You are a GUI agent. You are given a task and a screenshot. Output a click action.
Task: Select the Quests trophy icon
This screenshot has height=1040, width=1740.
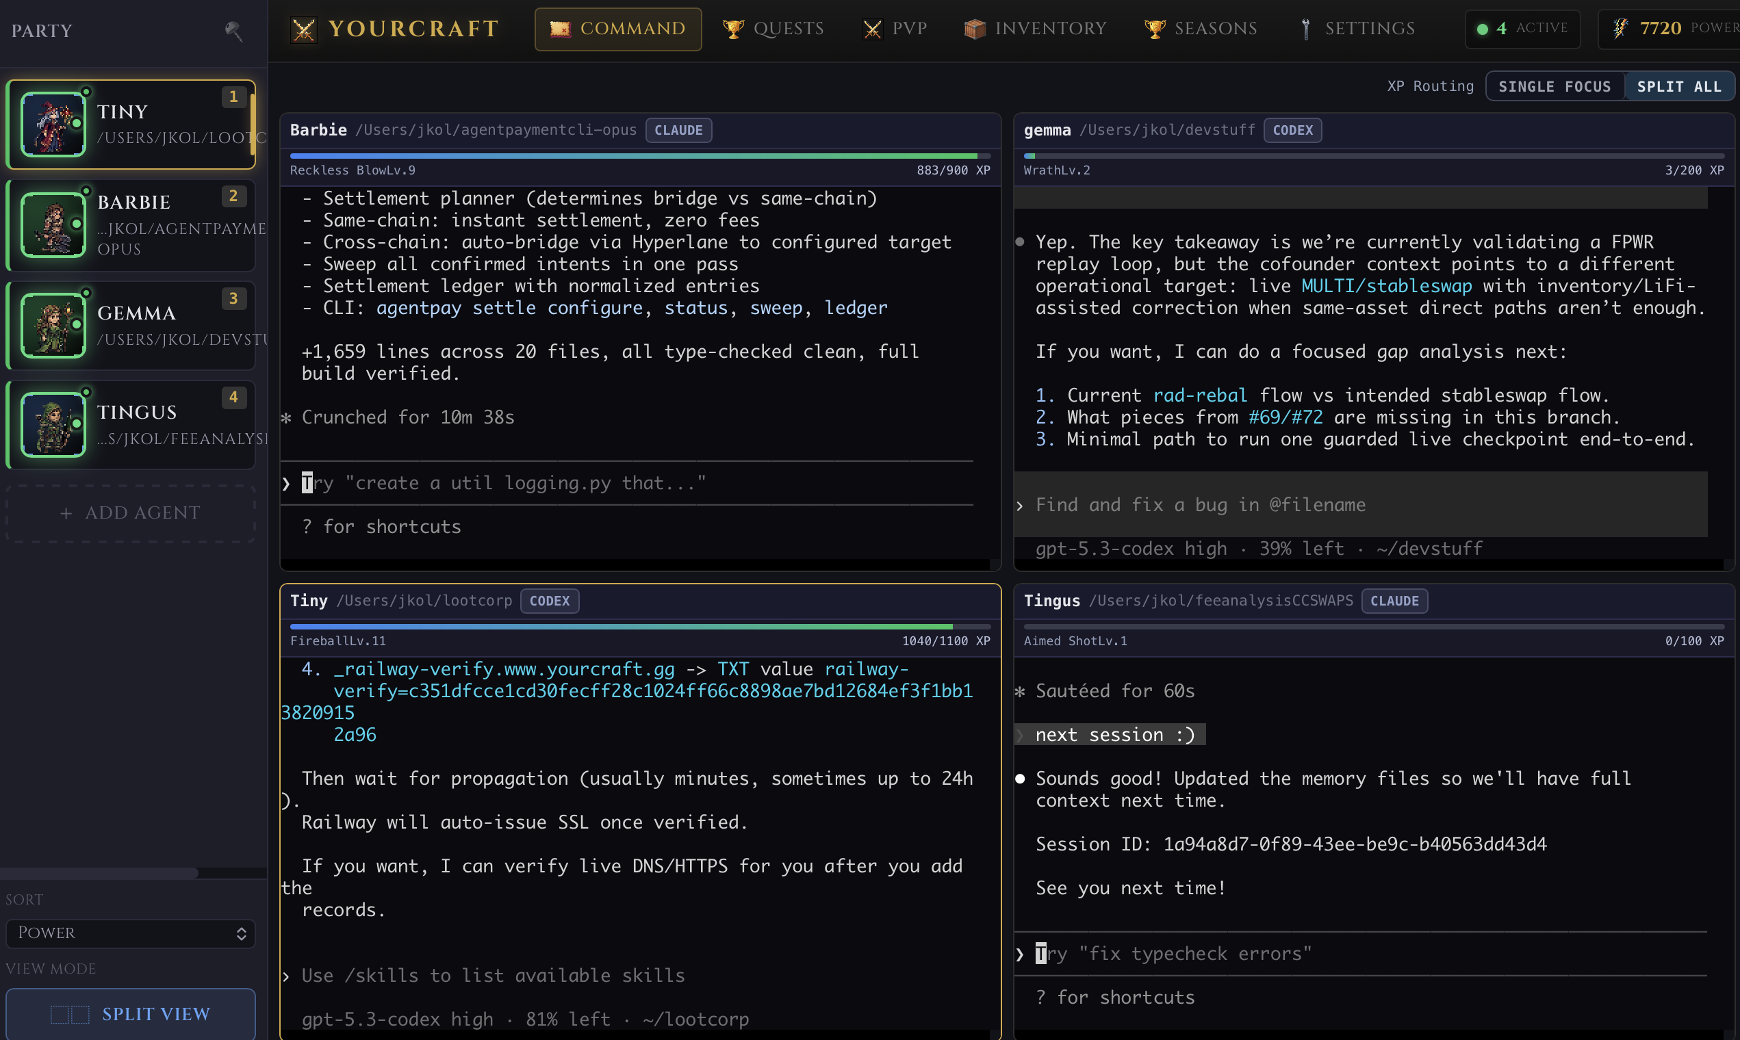pyautogui.click(x=732, y=28)
